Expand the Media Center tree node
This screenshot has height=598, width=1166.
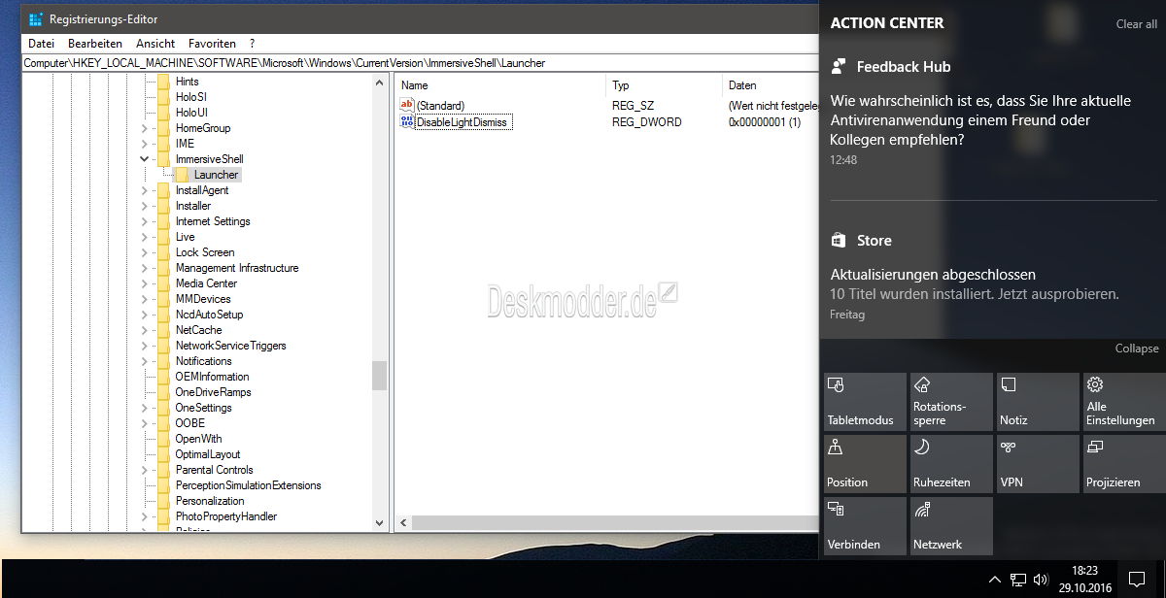[x=144, y=283]
